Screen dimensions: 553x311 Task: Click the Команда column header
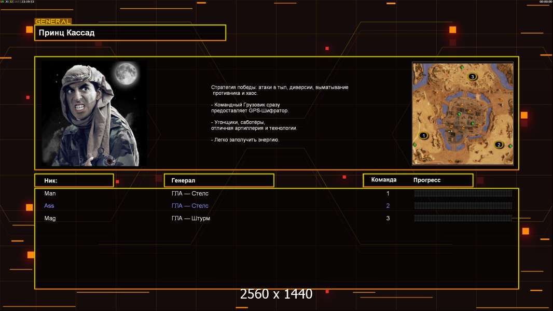pos(384,180)
